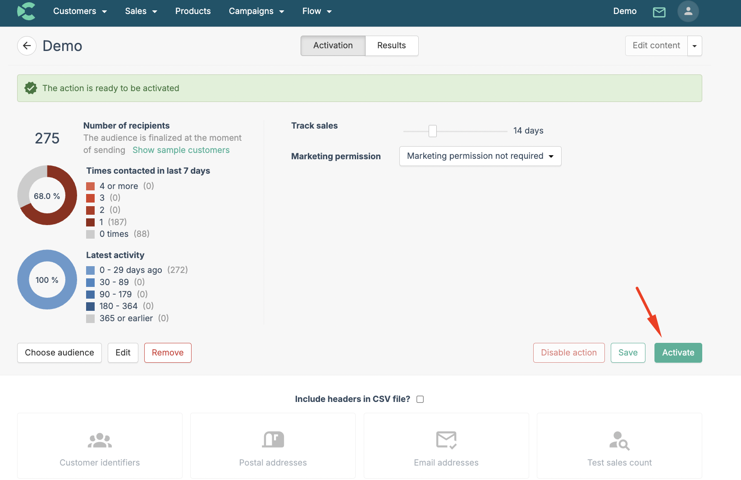Enable Include headers in CSV file checkbox
The image size is (741, 480).
pos(420,399)
